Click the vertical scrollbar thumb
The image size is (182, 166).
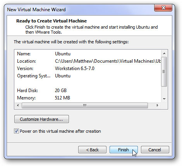point(164,72)
